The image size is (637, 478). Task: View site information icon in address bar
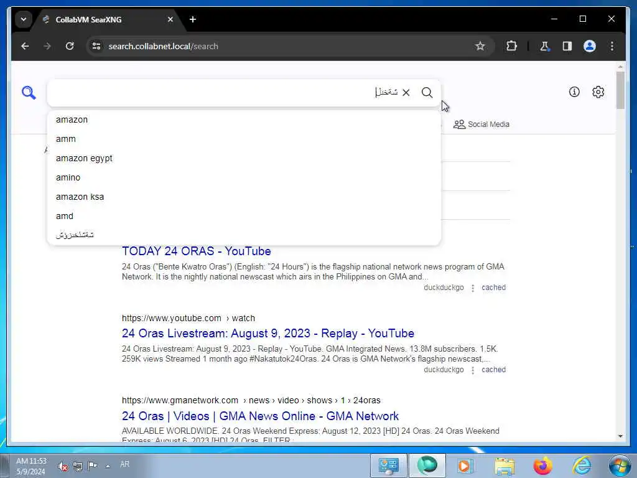tap(96, 46)
